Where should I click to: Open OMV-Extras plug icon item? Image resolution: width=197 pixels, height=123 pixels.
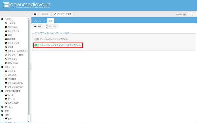point(11,63)
